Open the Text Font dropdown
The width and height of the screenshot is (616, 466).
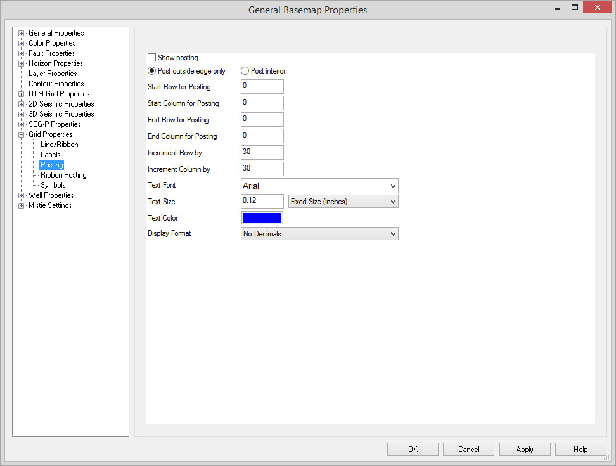tap(320, 186)
